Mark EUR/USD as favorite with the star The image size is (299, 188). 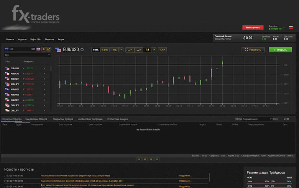click(x=82, y=49)
